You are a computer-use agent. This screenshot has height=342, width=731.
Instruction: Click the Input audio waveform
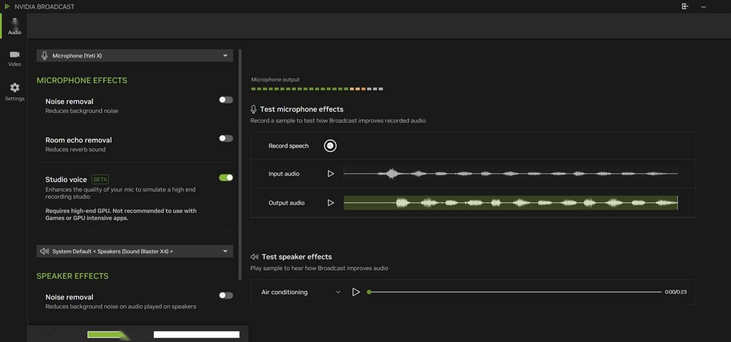click(511, 174)
